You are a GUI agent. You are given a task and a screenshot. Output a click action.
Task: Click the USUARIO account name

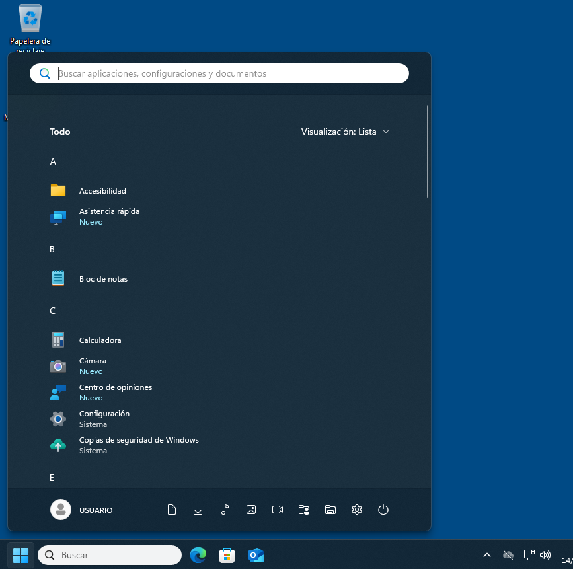pos(96,510)
